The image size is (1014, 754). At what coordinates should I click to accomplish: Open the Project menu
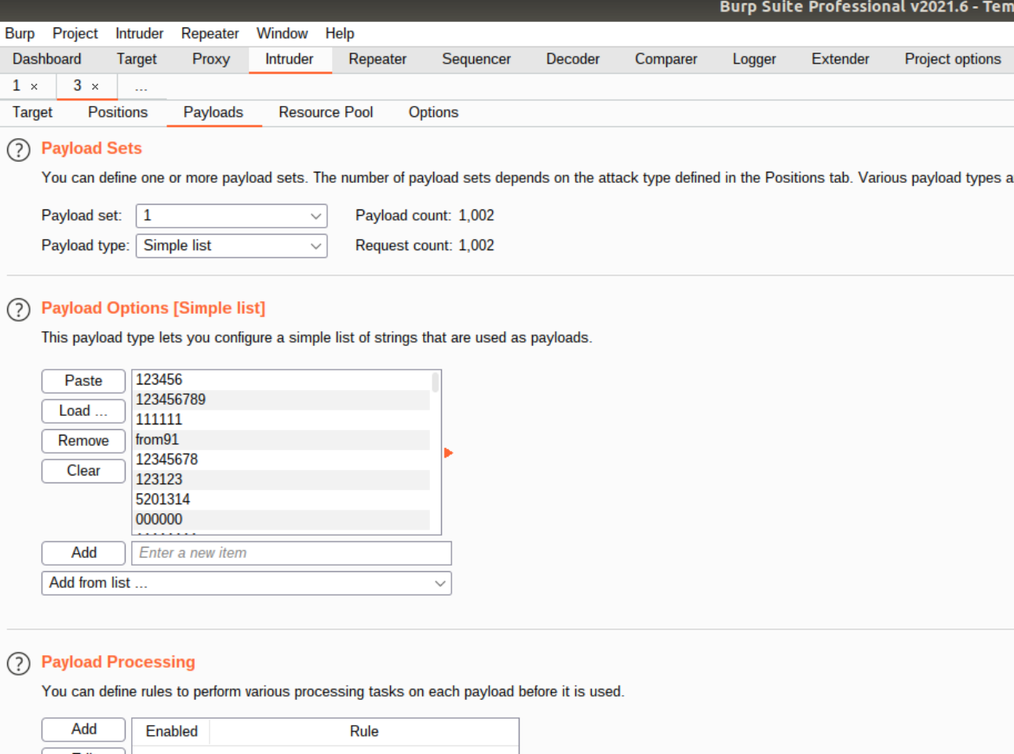click(75, 34)
